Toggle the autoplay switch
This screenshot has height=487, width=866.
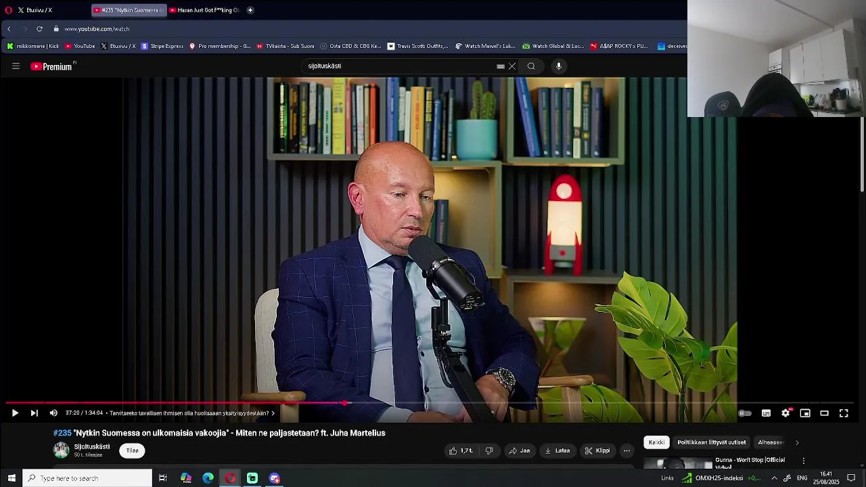[744, 413]
